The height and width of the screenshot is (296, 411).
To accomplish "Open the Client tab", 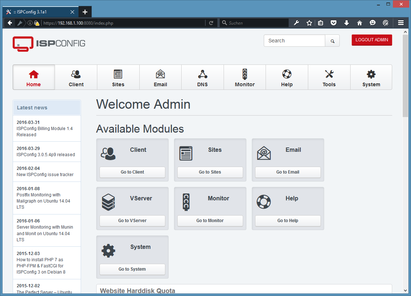I will [76, 78].
